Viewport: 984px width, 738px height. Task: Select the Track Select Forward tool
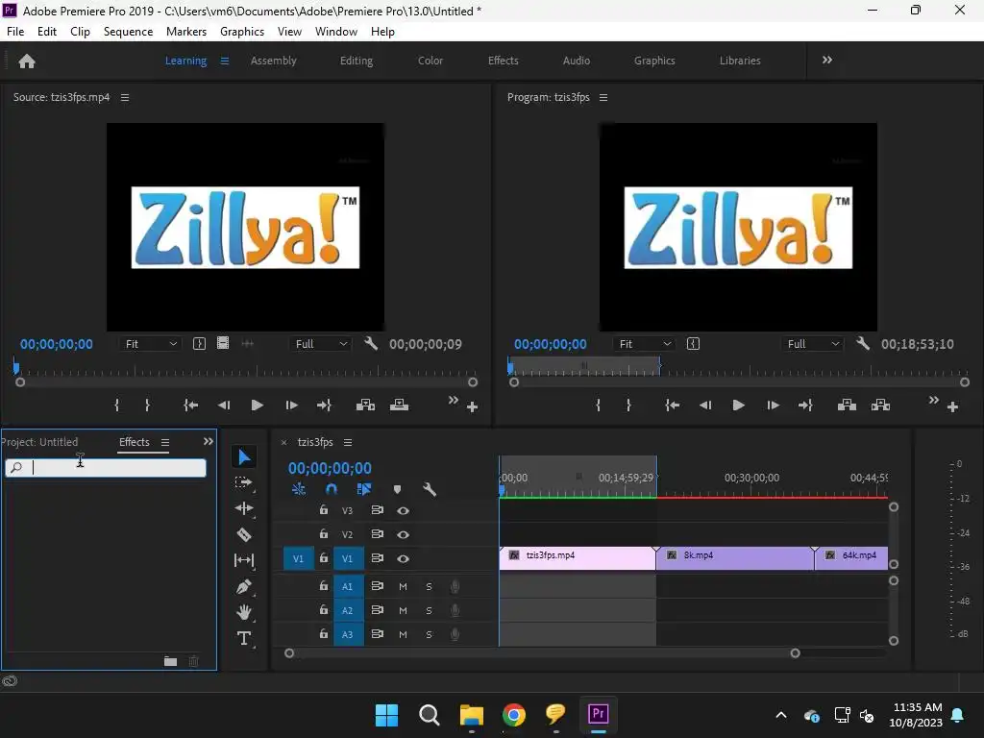pyautogui.click(x=243, y=482)
